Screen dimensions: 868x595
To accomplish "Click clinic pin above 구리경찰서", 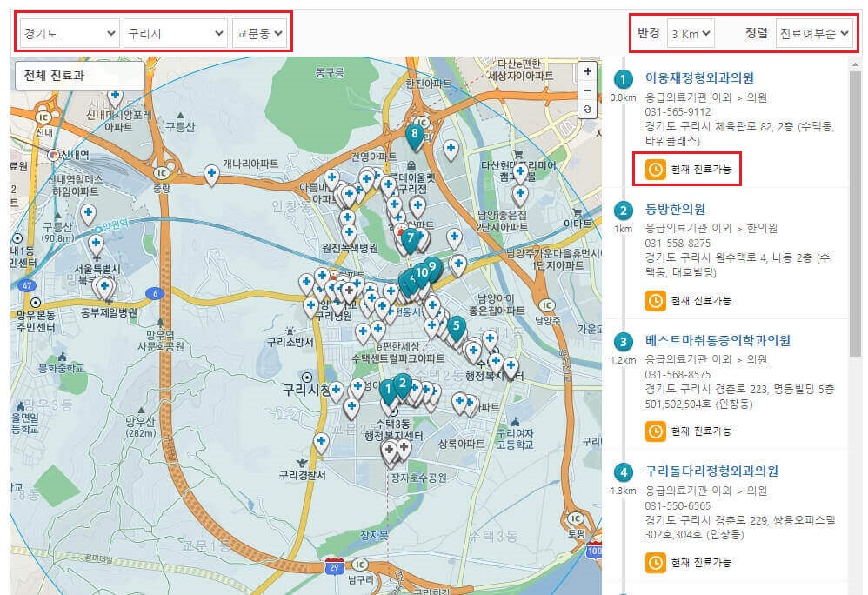I will [321, 444].
